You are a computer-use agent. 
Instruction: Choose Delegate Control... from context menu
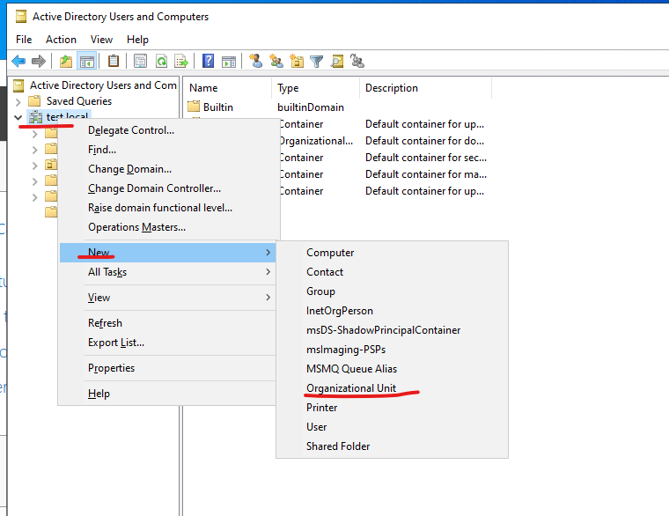[x=169, y=130]
